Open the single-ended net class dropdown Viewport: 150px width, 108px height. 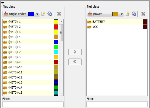coord(37,14)
